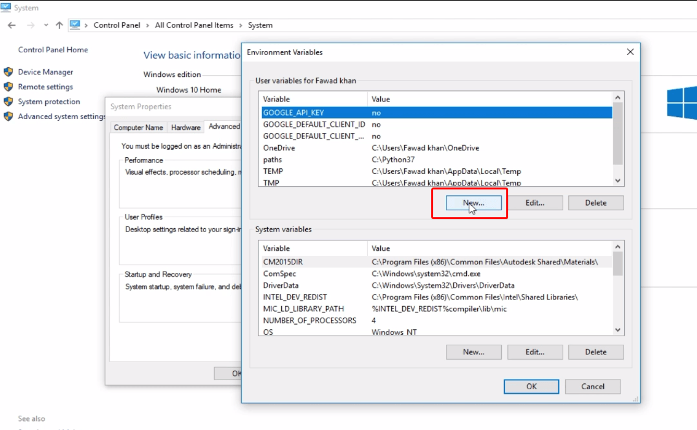Expand the chevron after Control Panel breadcrumb

click(146, 25)
